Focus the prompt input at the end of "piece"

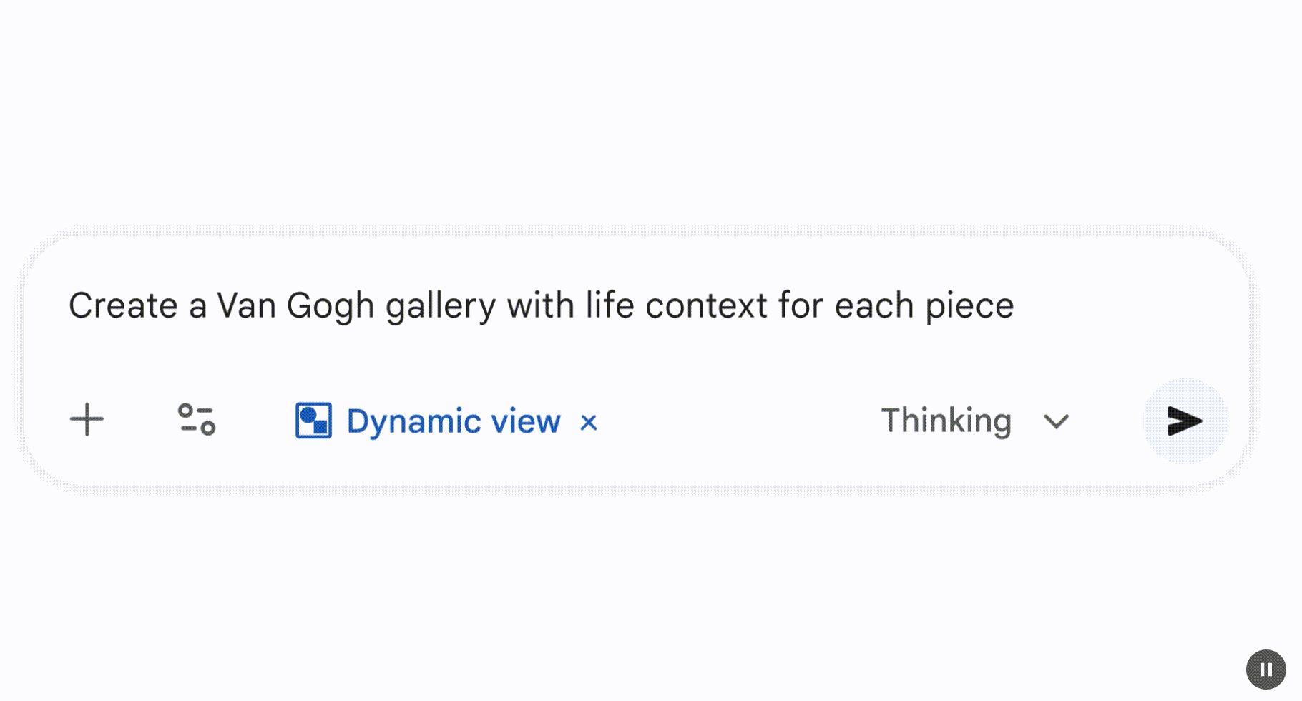coord(1014,306)
